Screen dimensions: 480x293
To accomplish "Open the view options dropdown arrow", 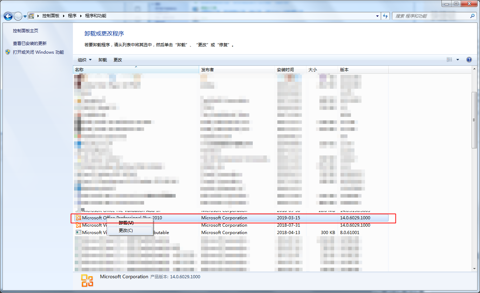I will coord(458,60).
